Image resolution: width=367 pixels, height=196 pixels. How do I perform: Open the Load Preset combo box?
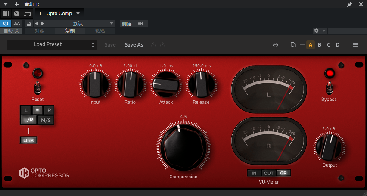(52, 44)
